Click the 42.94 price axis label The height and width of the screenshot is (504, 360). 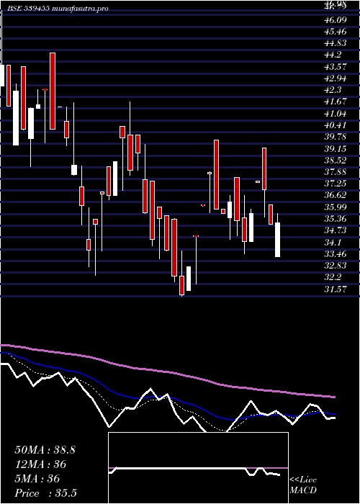(336, 78)
